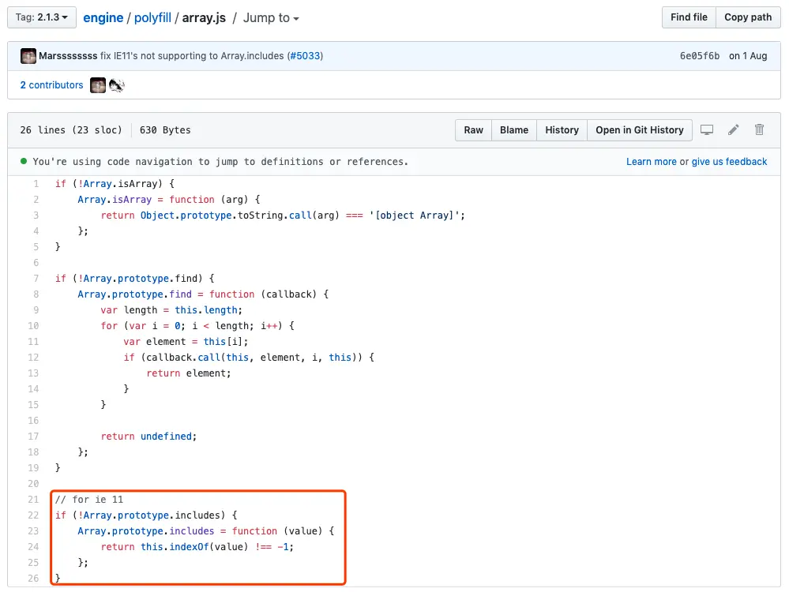The width and height of the screenshot is (789, 592).
Task: Open file in desktop using the display icon
Action: (707, 129)
